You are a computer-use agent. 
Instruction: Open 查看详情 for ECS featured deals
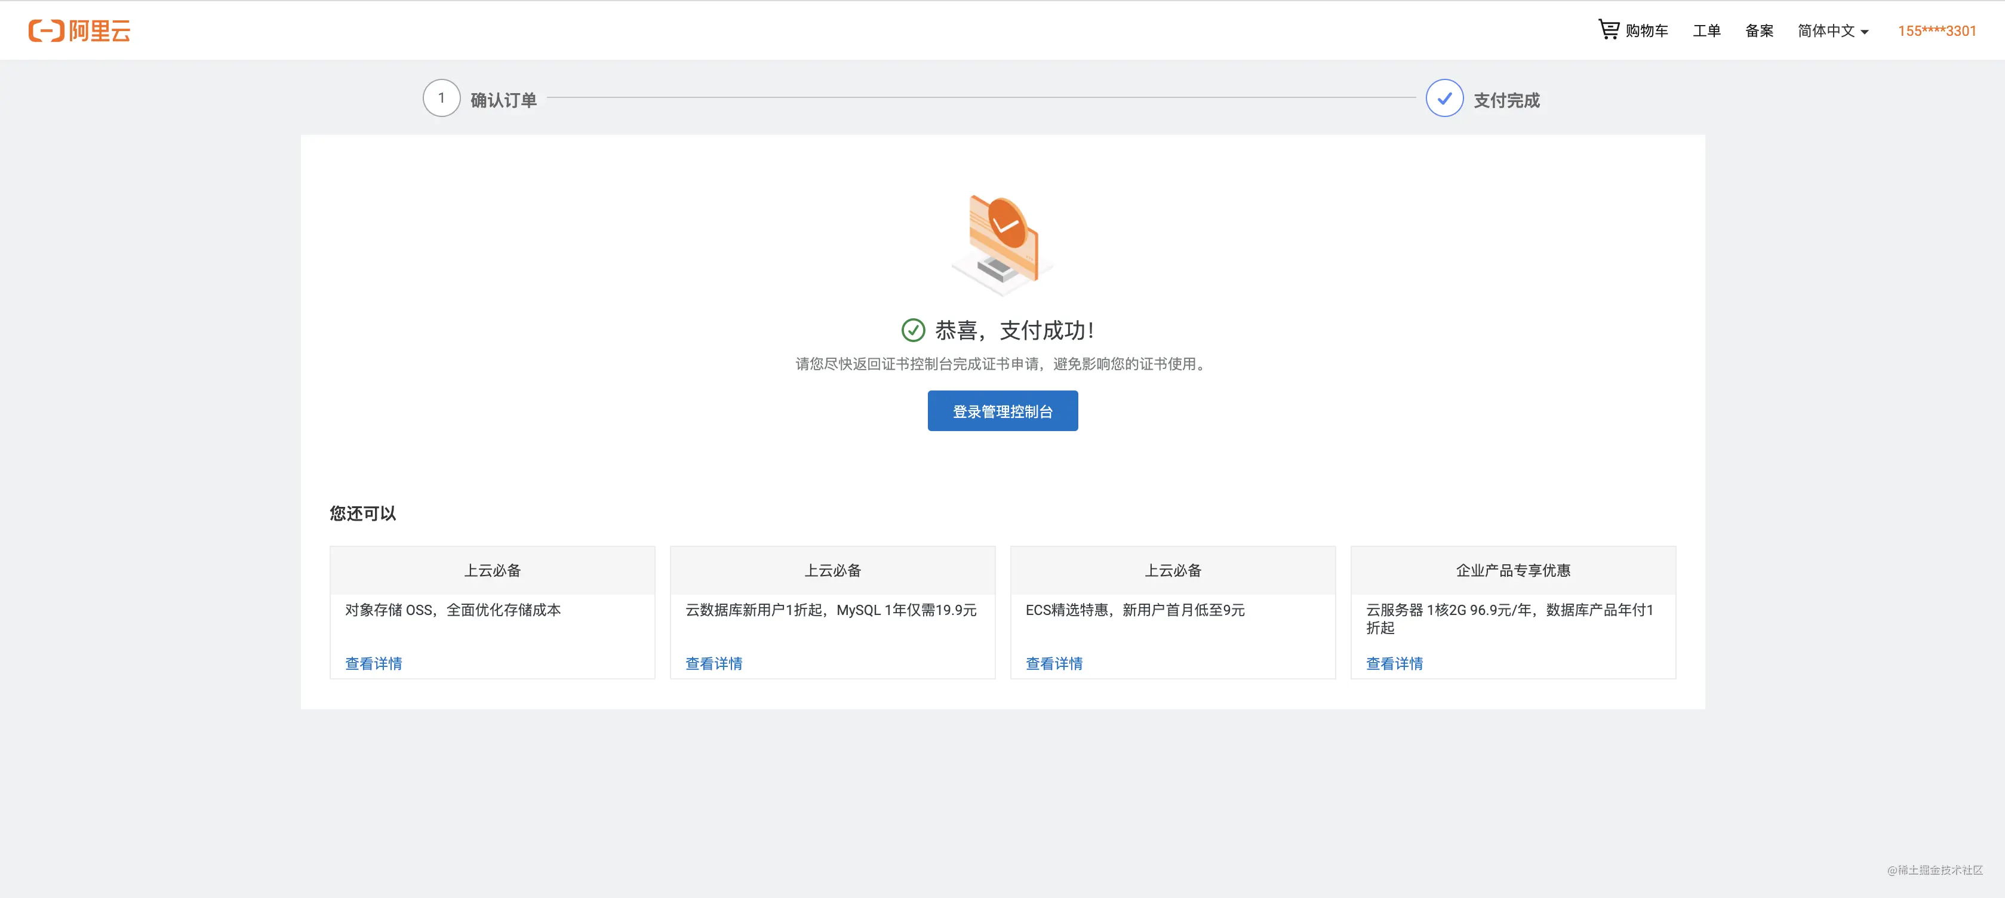coord(1054,664)
